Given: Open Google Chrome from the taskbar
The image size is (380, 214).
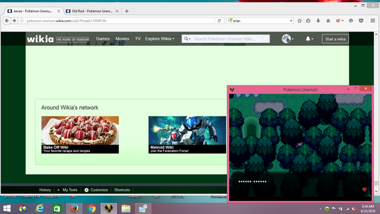Looking at the screenshot, I should (91, 209).
